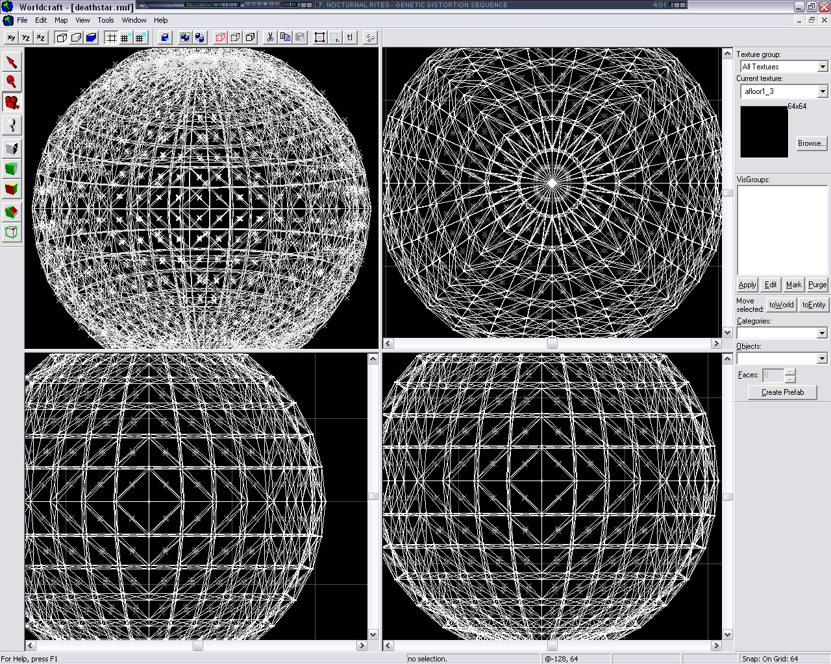Expand the Objects dropdown
Screen dimensions: 831x664
click(x=822, y=359)
